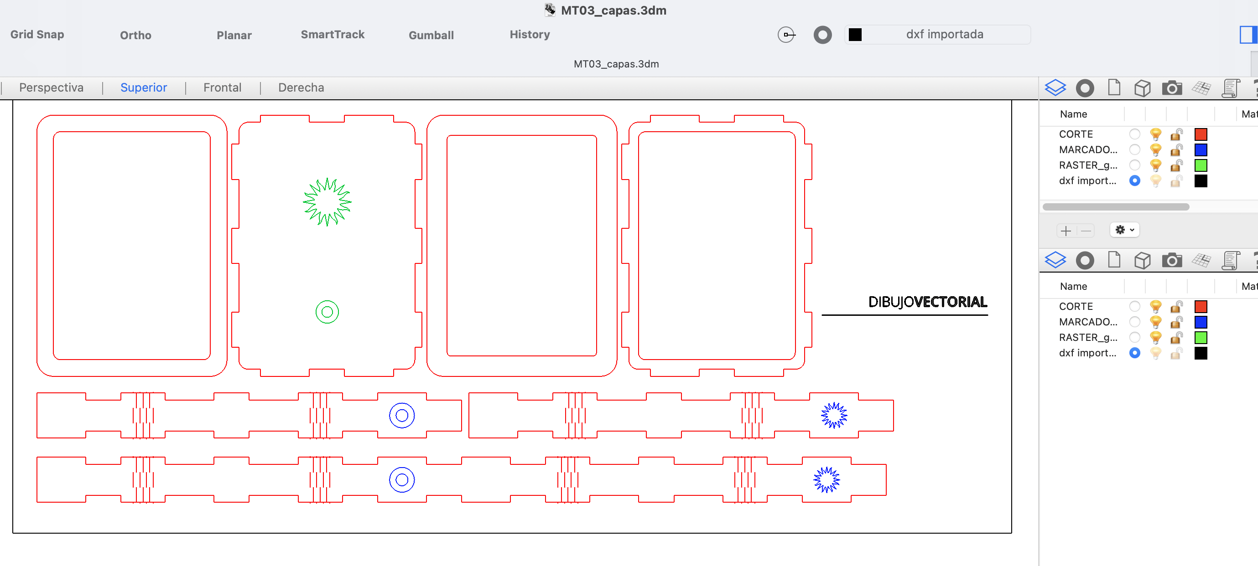
Task: Switch to the Frontal viewport tab
Action: point(222,87)
